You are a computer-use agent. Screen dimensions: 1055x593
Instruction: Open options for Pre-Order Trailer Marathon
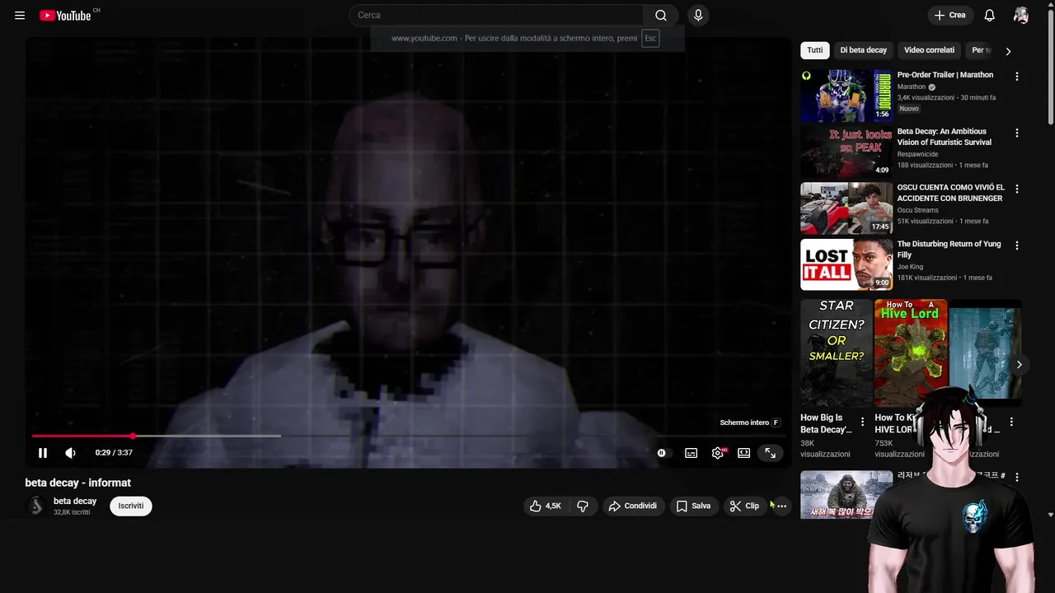point(1016,77)
